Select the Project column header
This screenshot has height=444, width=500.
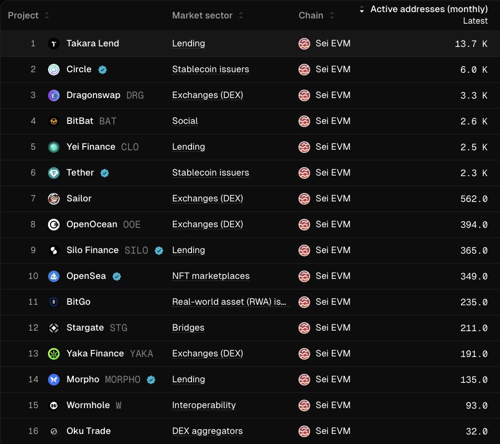[x=23, y=15]
